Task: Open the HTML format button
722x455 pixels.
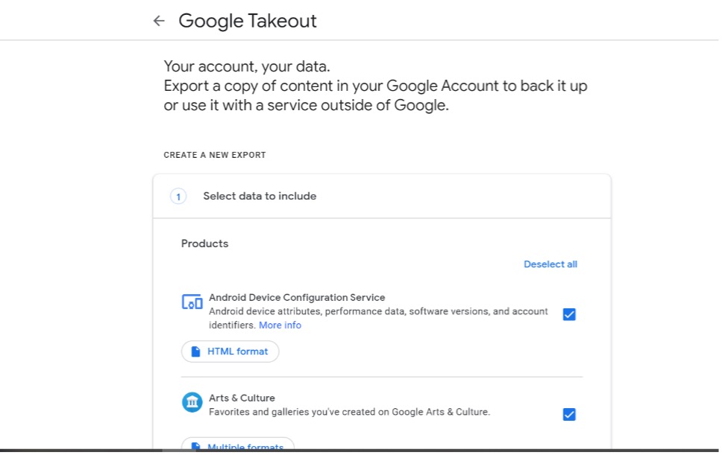Action: tap(230, 351)
